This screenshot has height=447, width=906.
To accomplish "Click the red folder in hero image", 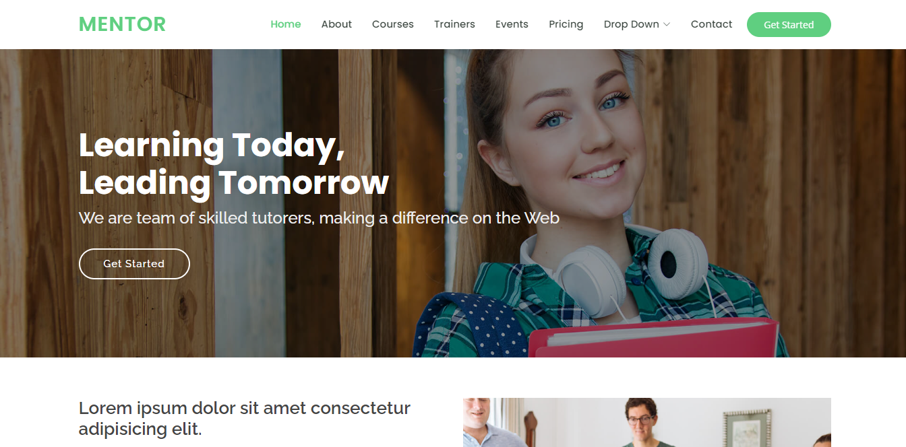I will click(x=653, y=340).
